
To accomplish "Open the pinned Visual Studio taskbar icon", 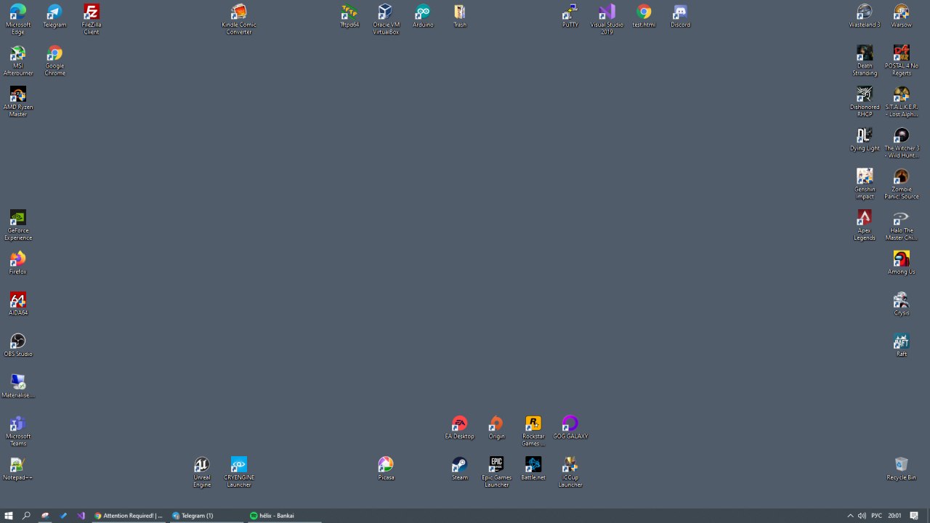I will pyautogui.click(x=81, y=516).
